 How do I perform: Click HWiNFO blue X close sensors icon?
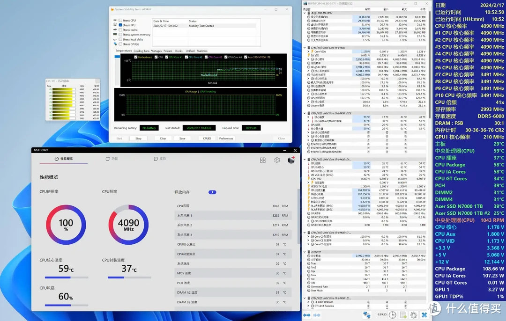click(x=424, y=315)
